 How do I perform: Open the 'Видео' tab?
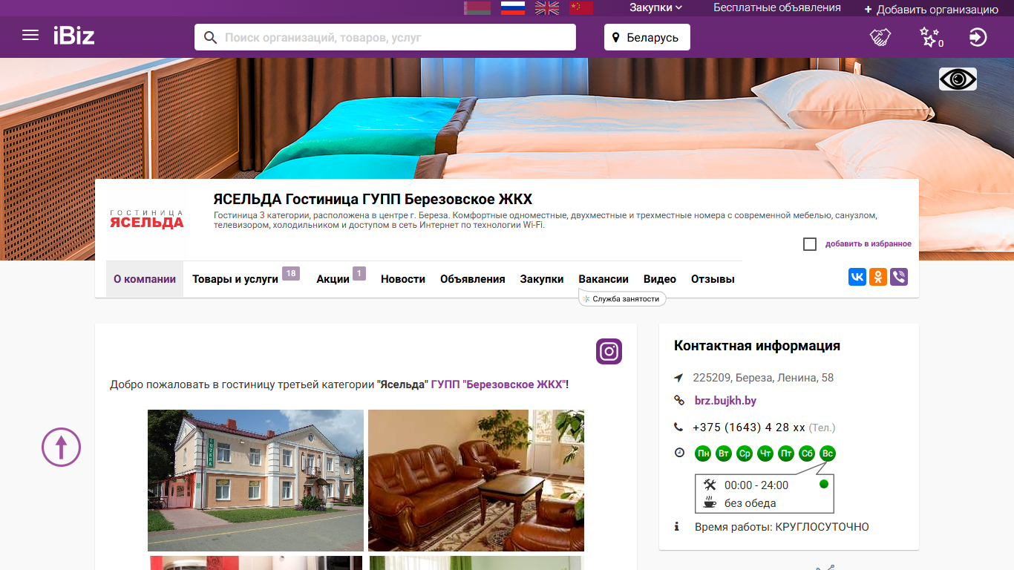click(660, 279)
